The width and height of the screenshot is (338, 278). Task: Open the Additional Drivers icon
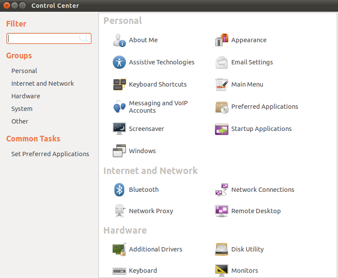119,249
